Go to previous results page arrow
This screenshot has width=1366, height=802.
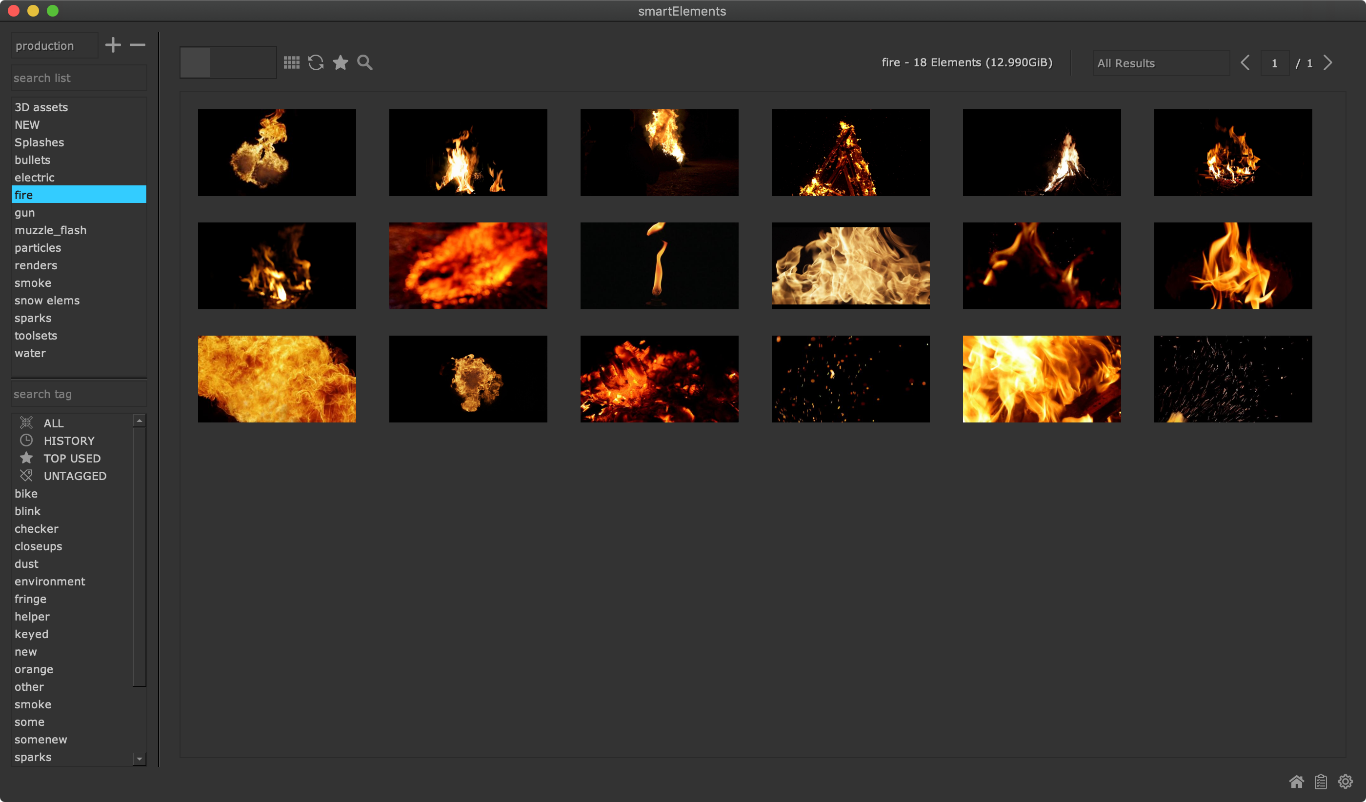(x=1245, y=63)
